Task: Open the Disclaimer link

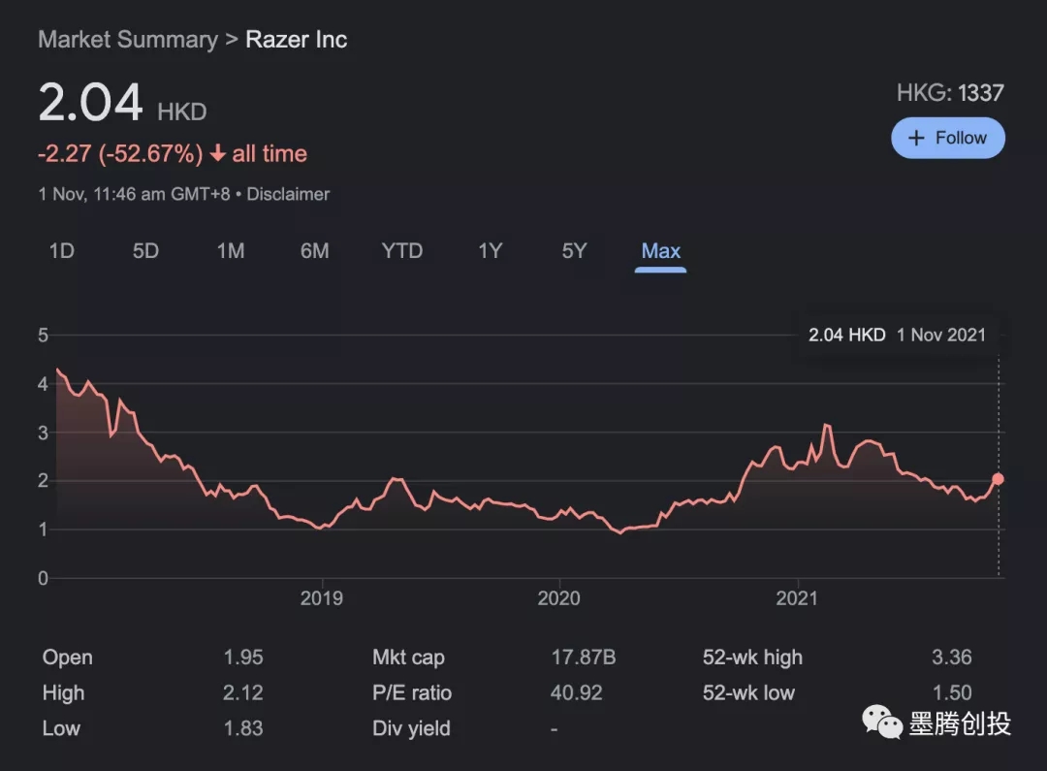Action: point(288,194)
